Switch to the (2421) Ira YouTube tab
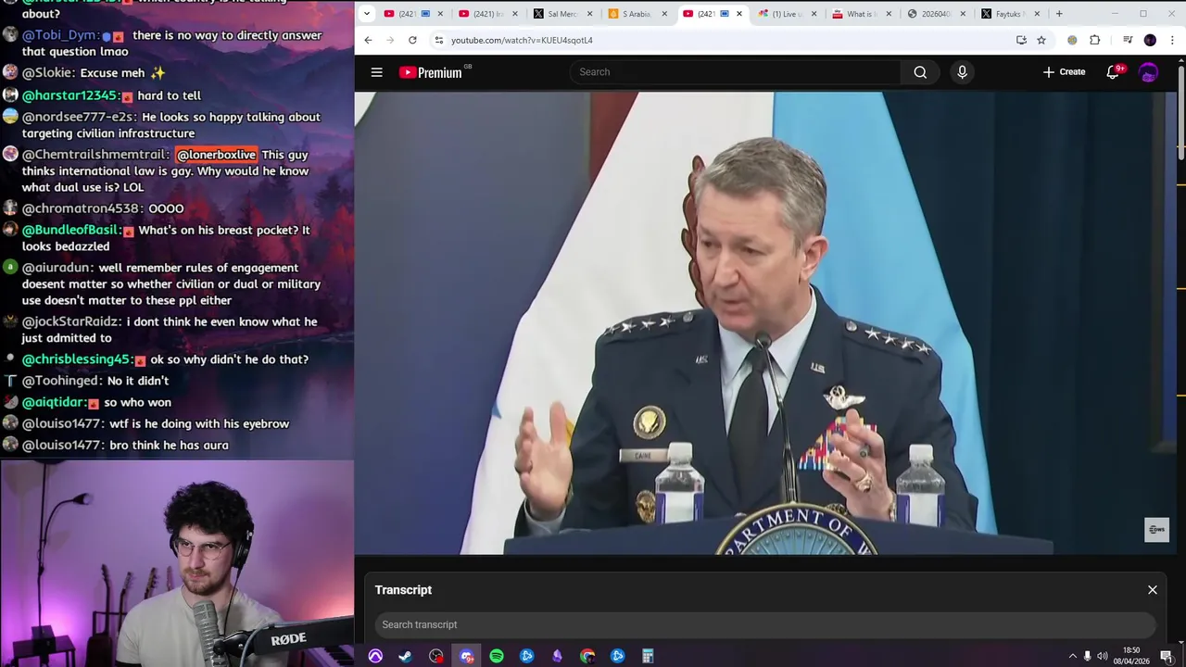The image size is (1186, 667). click(x=487, y=14)
